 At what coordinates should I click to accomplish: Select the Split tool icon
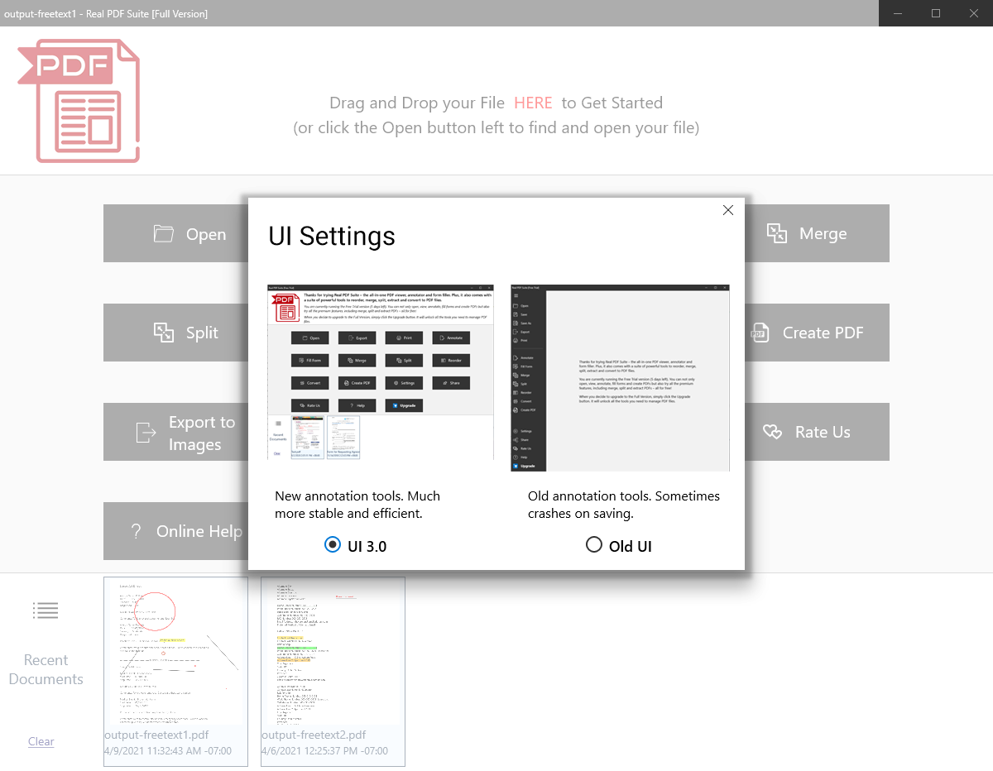click(164, 333)
